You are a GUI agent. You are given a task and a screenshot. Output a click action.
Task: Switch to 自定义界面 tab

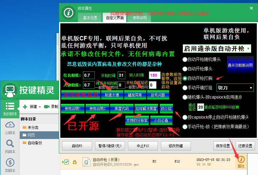(115, 17)
